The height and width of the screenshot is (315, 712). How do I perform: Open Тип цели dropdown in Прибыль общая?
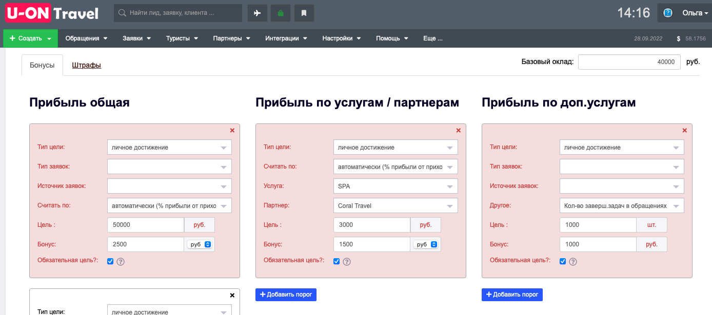click(169, 147)
